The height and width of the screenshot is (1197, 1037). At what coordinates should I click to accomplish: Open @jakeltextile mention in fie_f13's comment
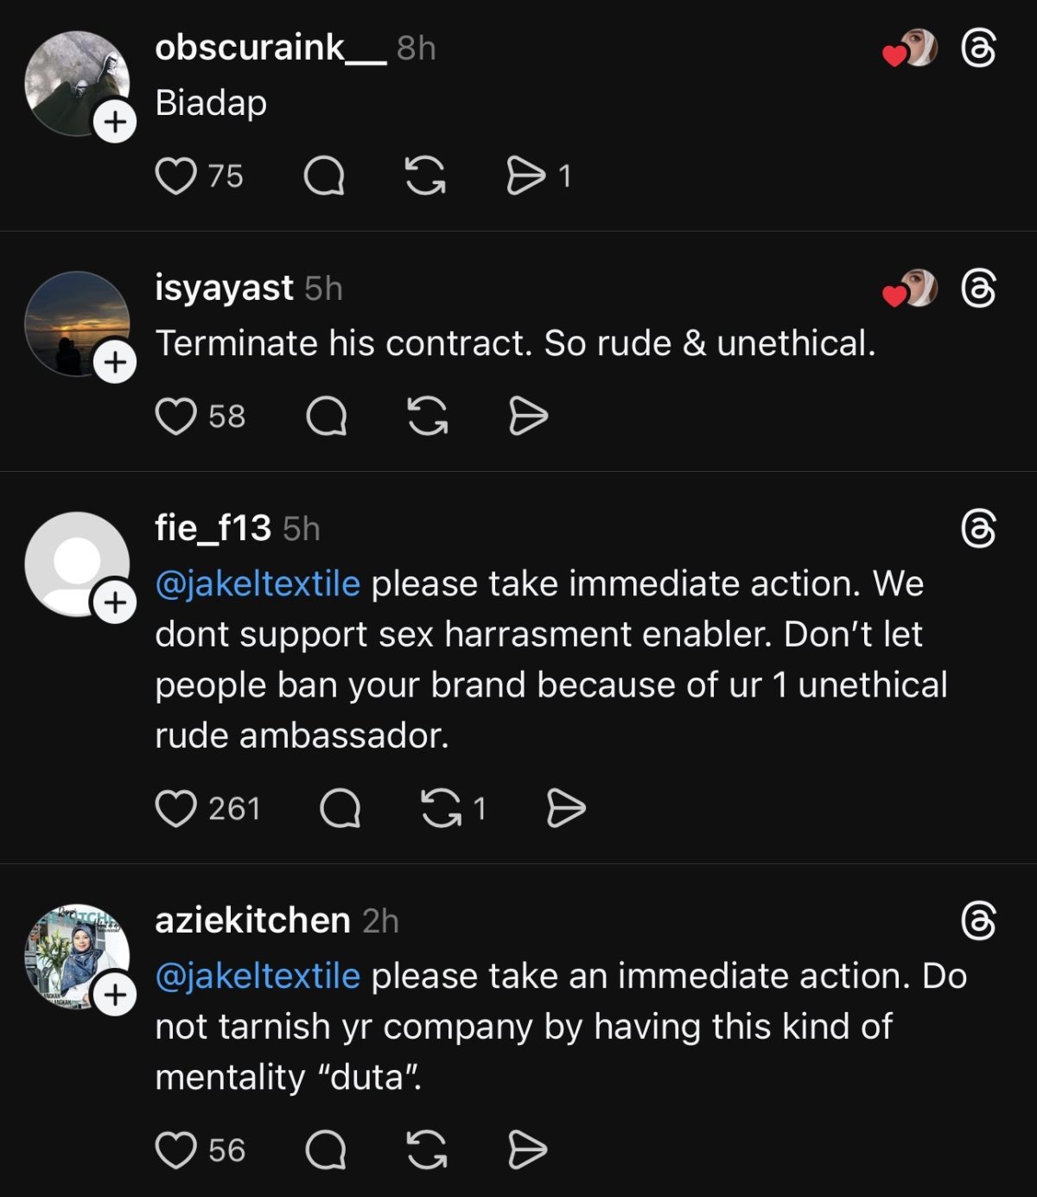pyautogui.click(x=258, y=584)
